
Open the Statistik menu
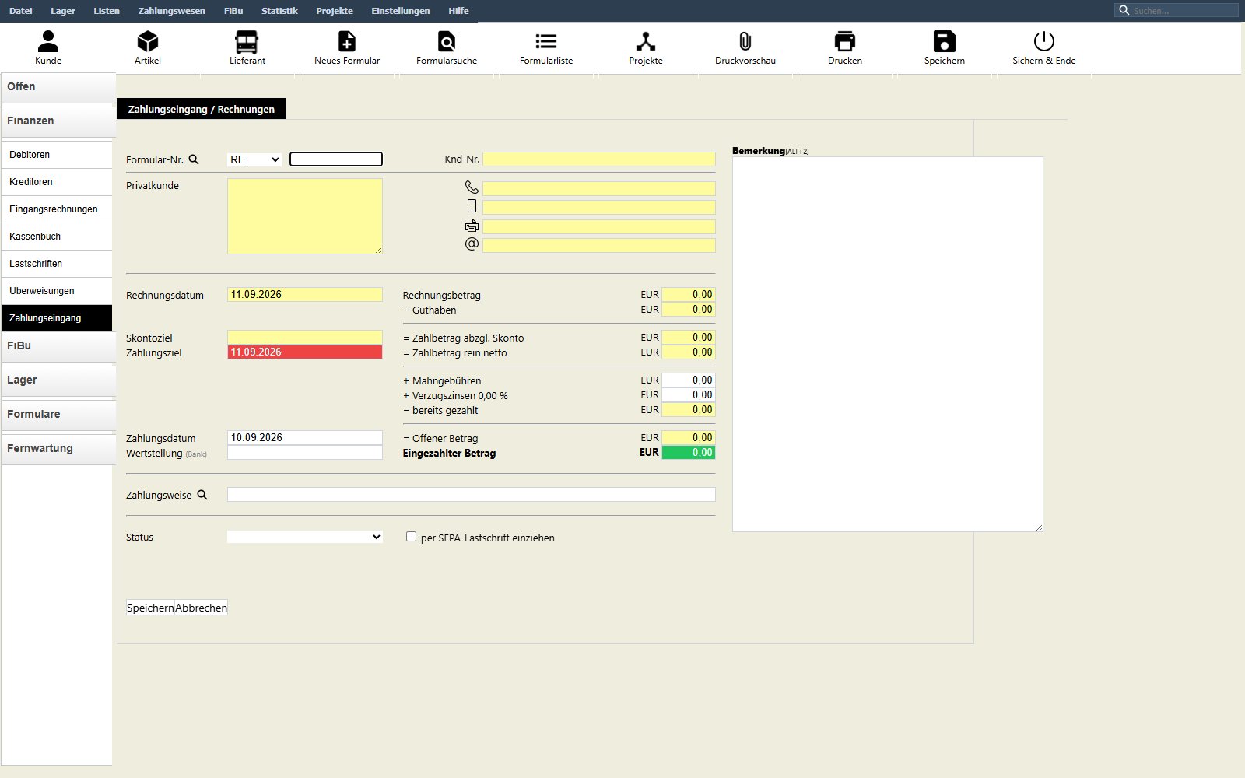coord(279,11)
